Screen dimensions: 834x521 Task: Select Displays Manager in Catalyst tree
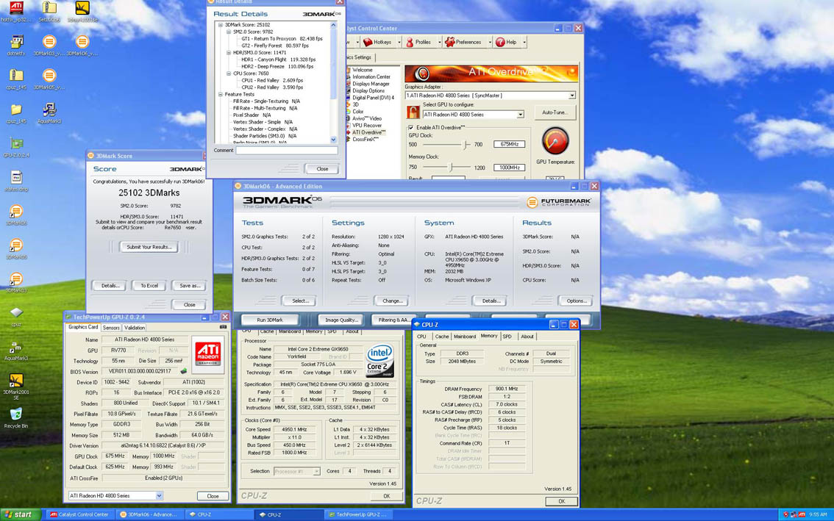(371, 84)
